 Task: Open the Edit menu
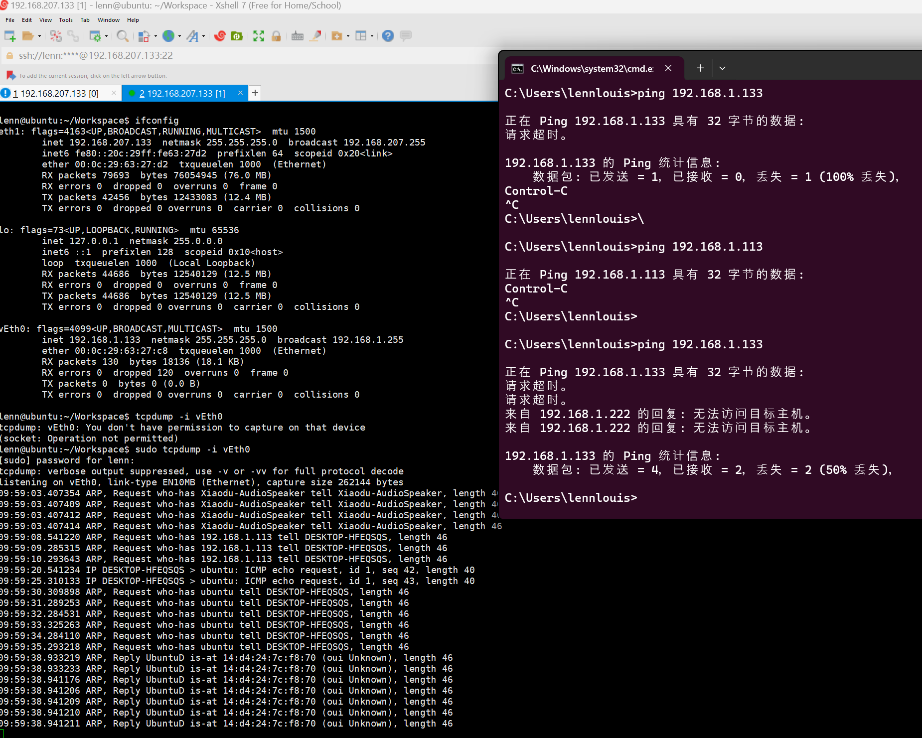pyautogui.click(x=27, y=20)
